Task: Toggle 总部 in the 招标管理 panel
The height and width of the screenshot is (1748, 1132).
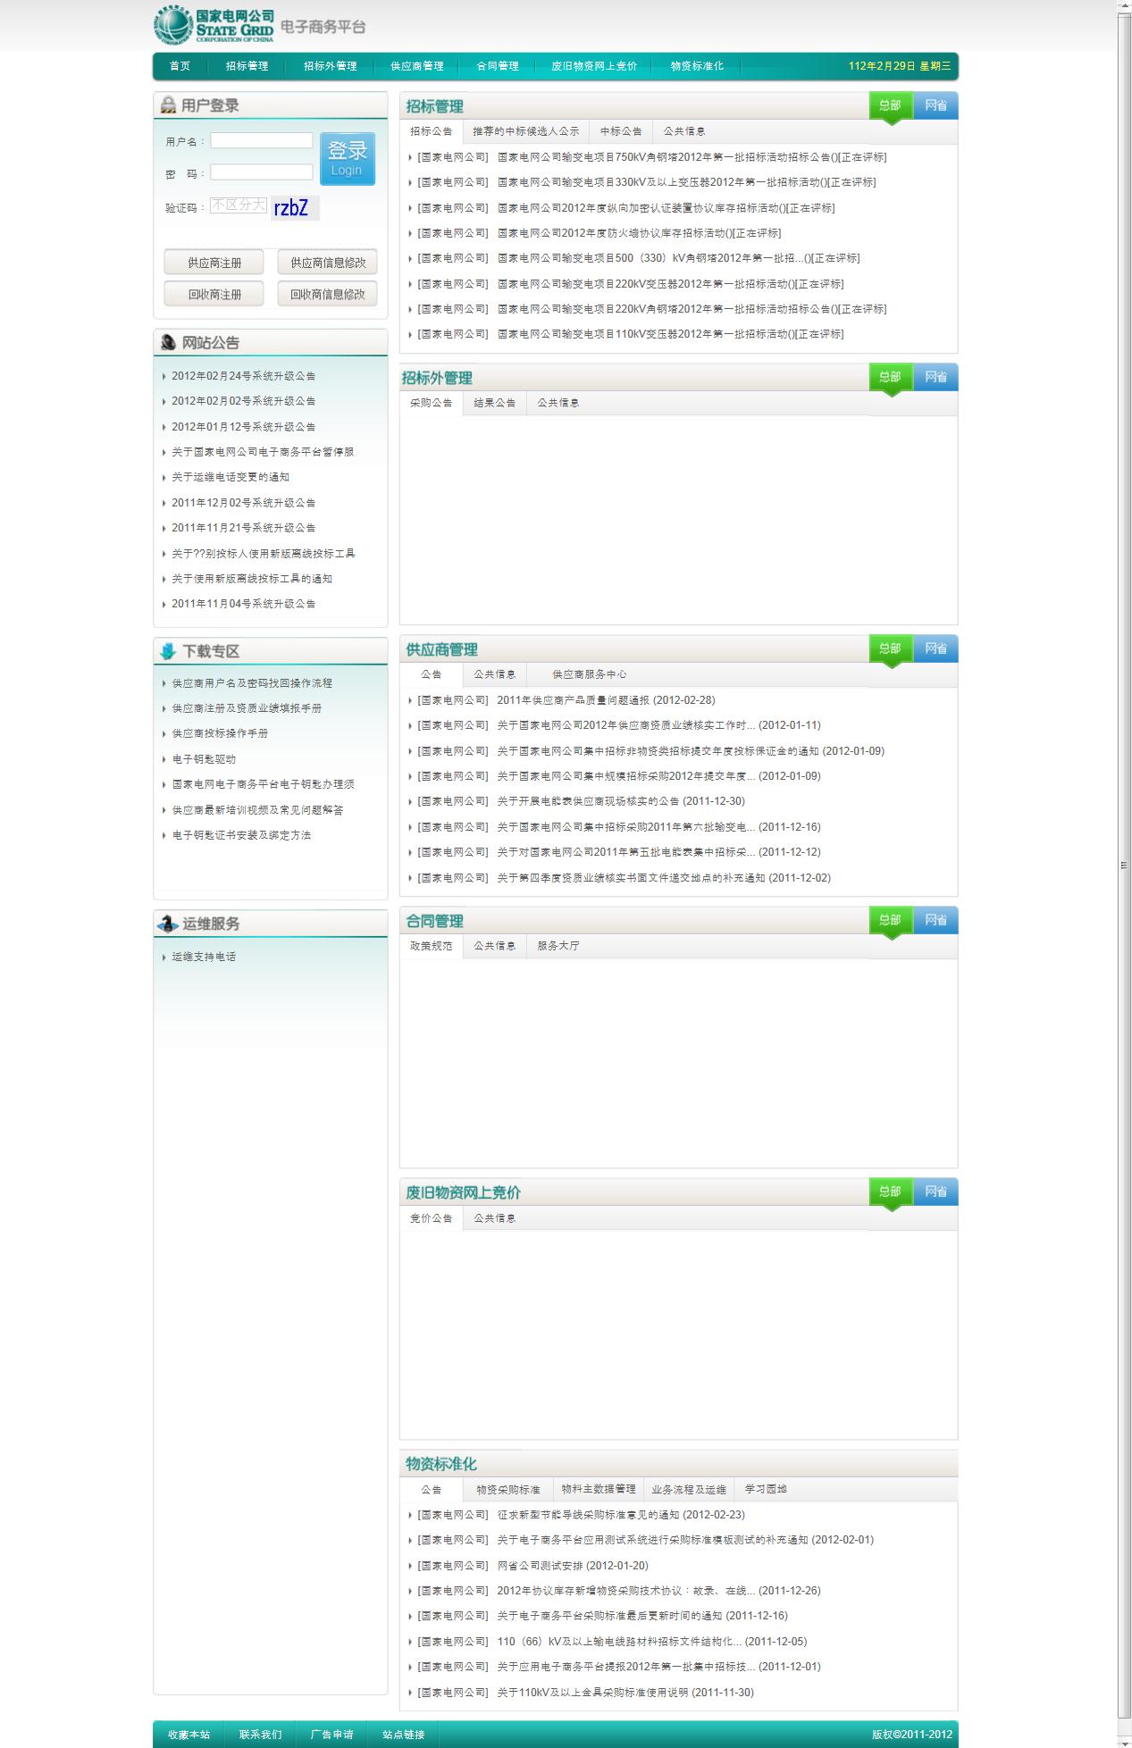Action: [890, 105]
